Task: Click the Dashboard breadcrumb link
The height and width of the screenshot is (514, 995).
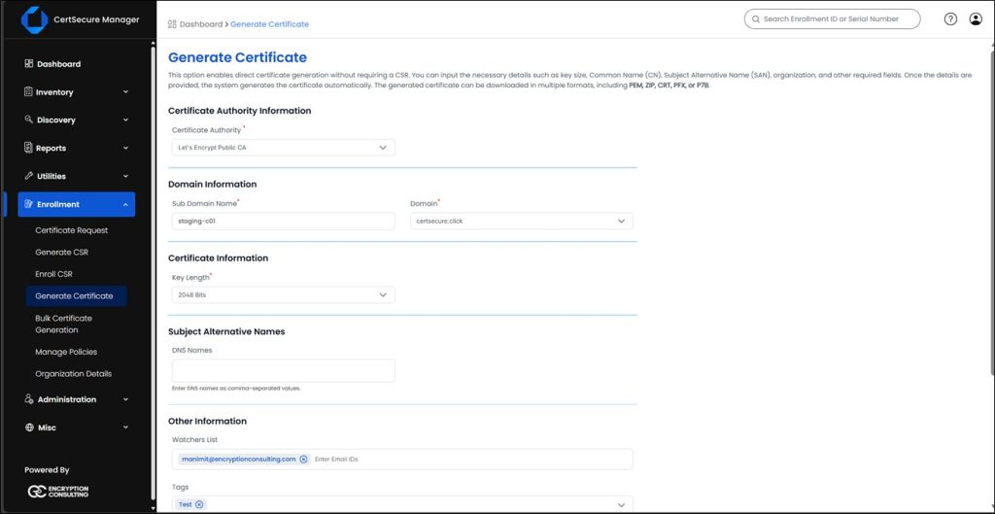Action: [x=201, y=24]
